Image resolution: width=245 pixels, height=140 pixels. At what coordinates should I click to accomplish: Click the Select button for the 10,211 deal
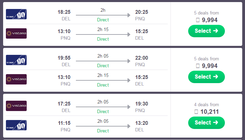[x=207, y=123]
